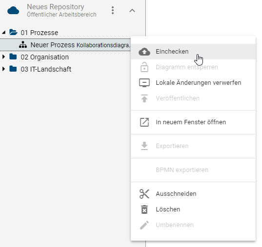Click the diagram hierarchy icon of Neuer Prozess

click(23, 44)
